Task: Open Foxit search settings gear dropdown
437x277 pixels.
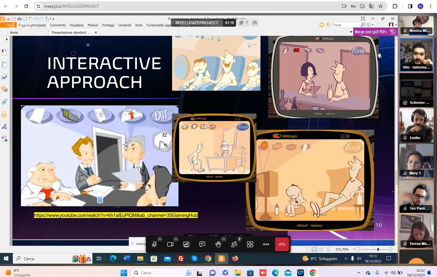Action: (x=370, y=25)
